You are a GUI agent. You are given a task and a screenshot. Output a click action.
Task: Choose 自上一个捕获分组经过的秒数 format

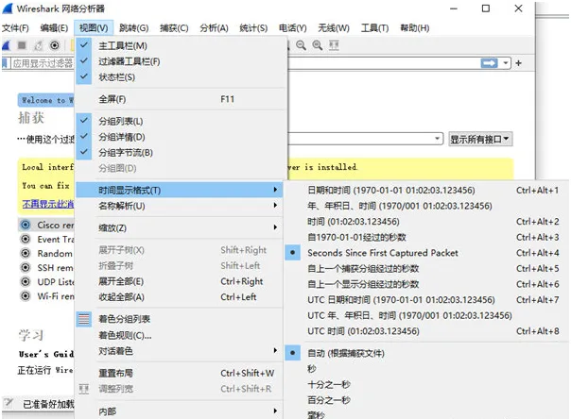pos(426,268)
